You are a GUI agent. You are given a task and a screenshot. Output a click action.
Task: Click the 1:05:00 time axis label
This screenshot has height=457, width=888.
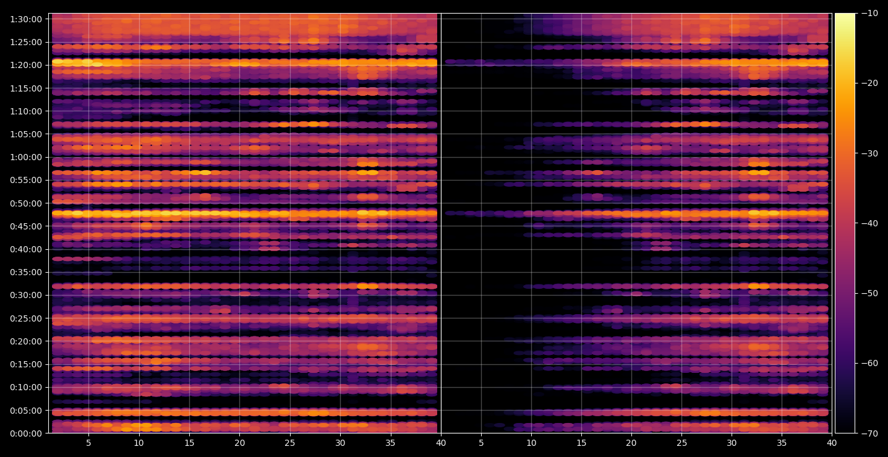tap(27, 134)
